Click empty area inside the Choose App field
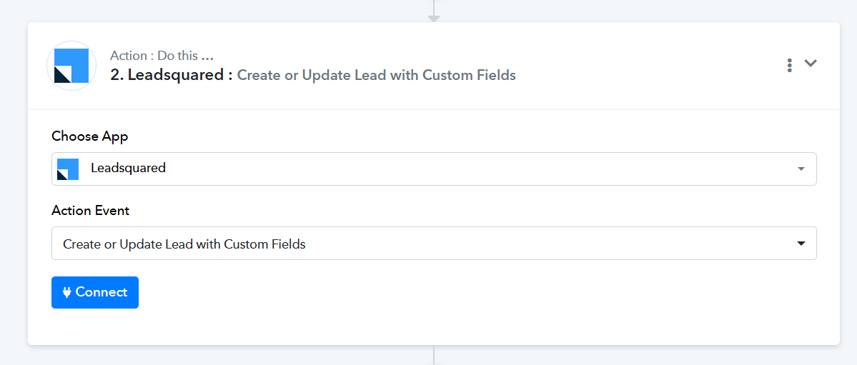857x365 pixels. click(x=465, y=169)
